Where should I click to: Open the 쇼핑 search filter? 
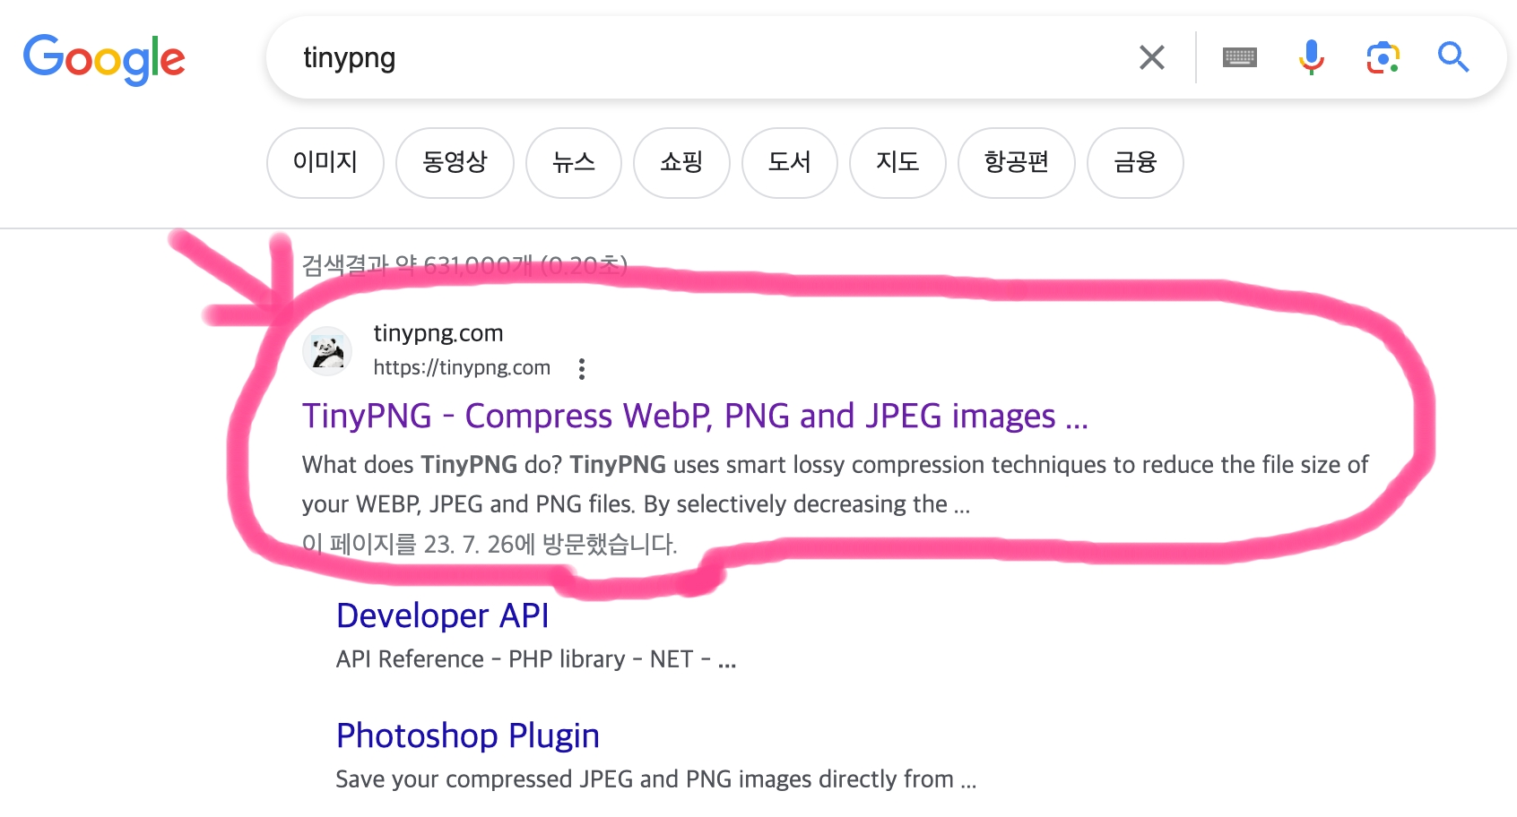coord(681,163)
